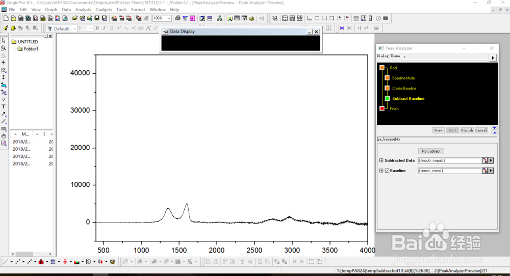Click the Underline formatting icon
The width and height of the screenshot is (510, 276).
(112, 28)
